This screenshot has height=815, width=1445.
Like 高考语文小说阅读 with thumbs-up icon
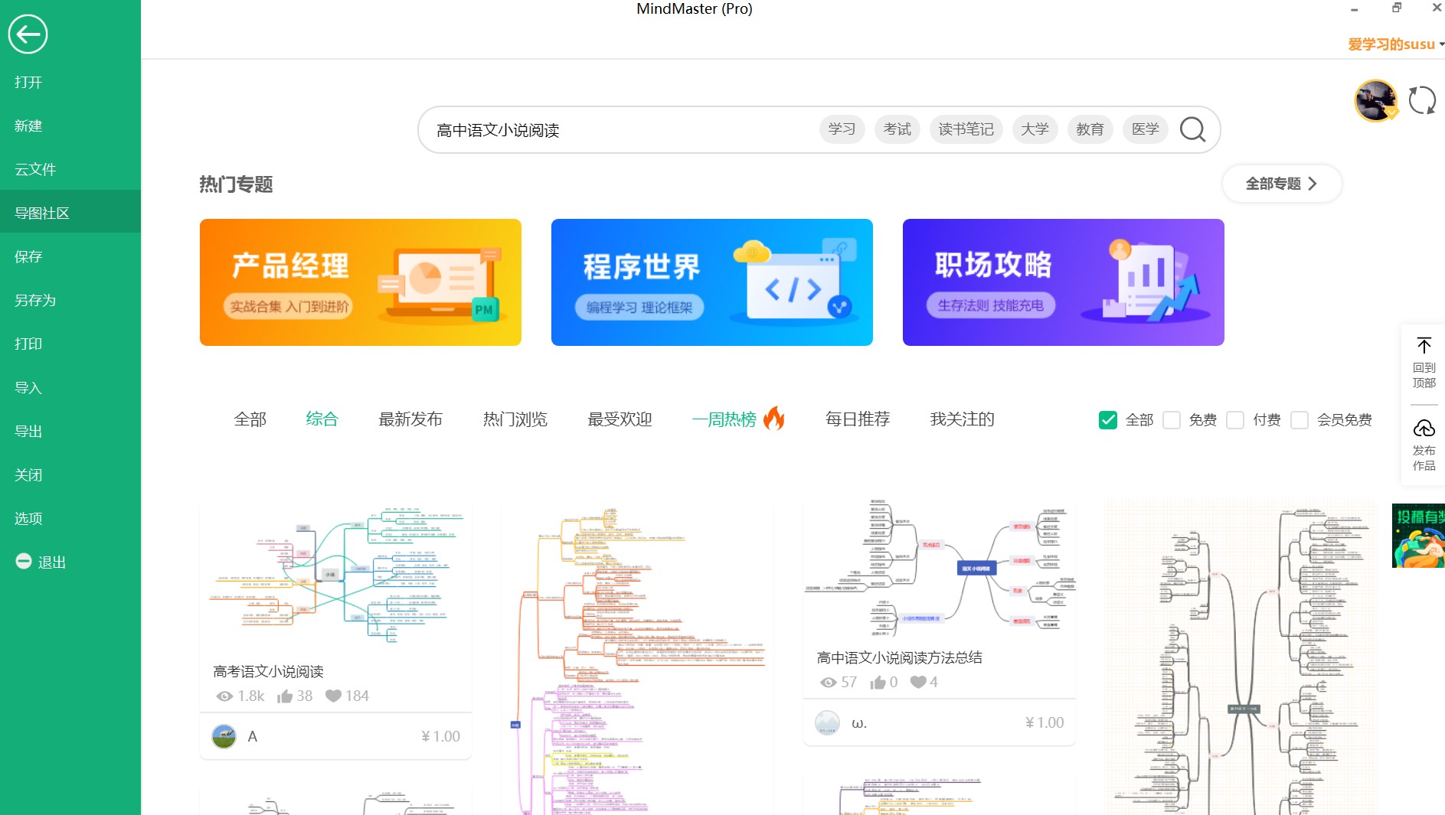click(285, 696)
